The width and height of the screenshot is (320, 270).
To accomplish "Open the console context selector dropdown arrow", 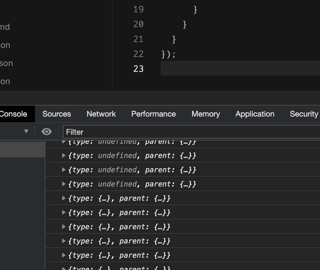I will click(x=25, y=131).
